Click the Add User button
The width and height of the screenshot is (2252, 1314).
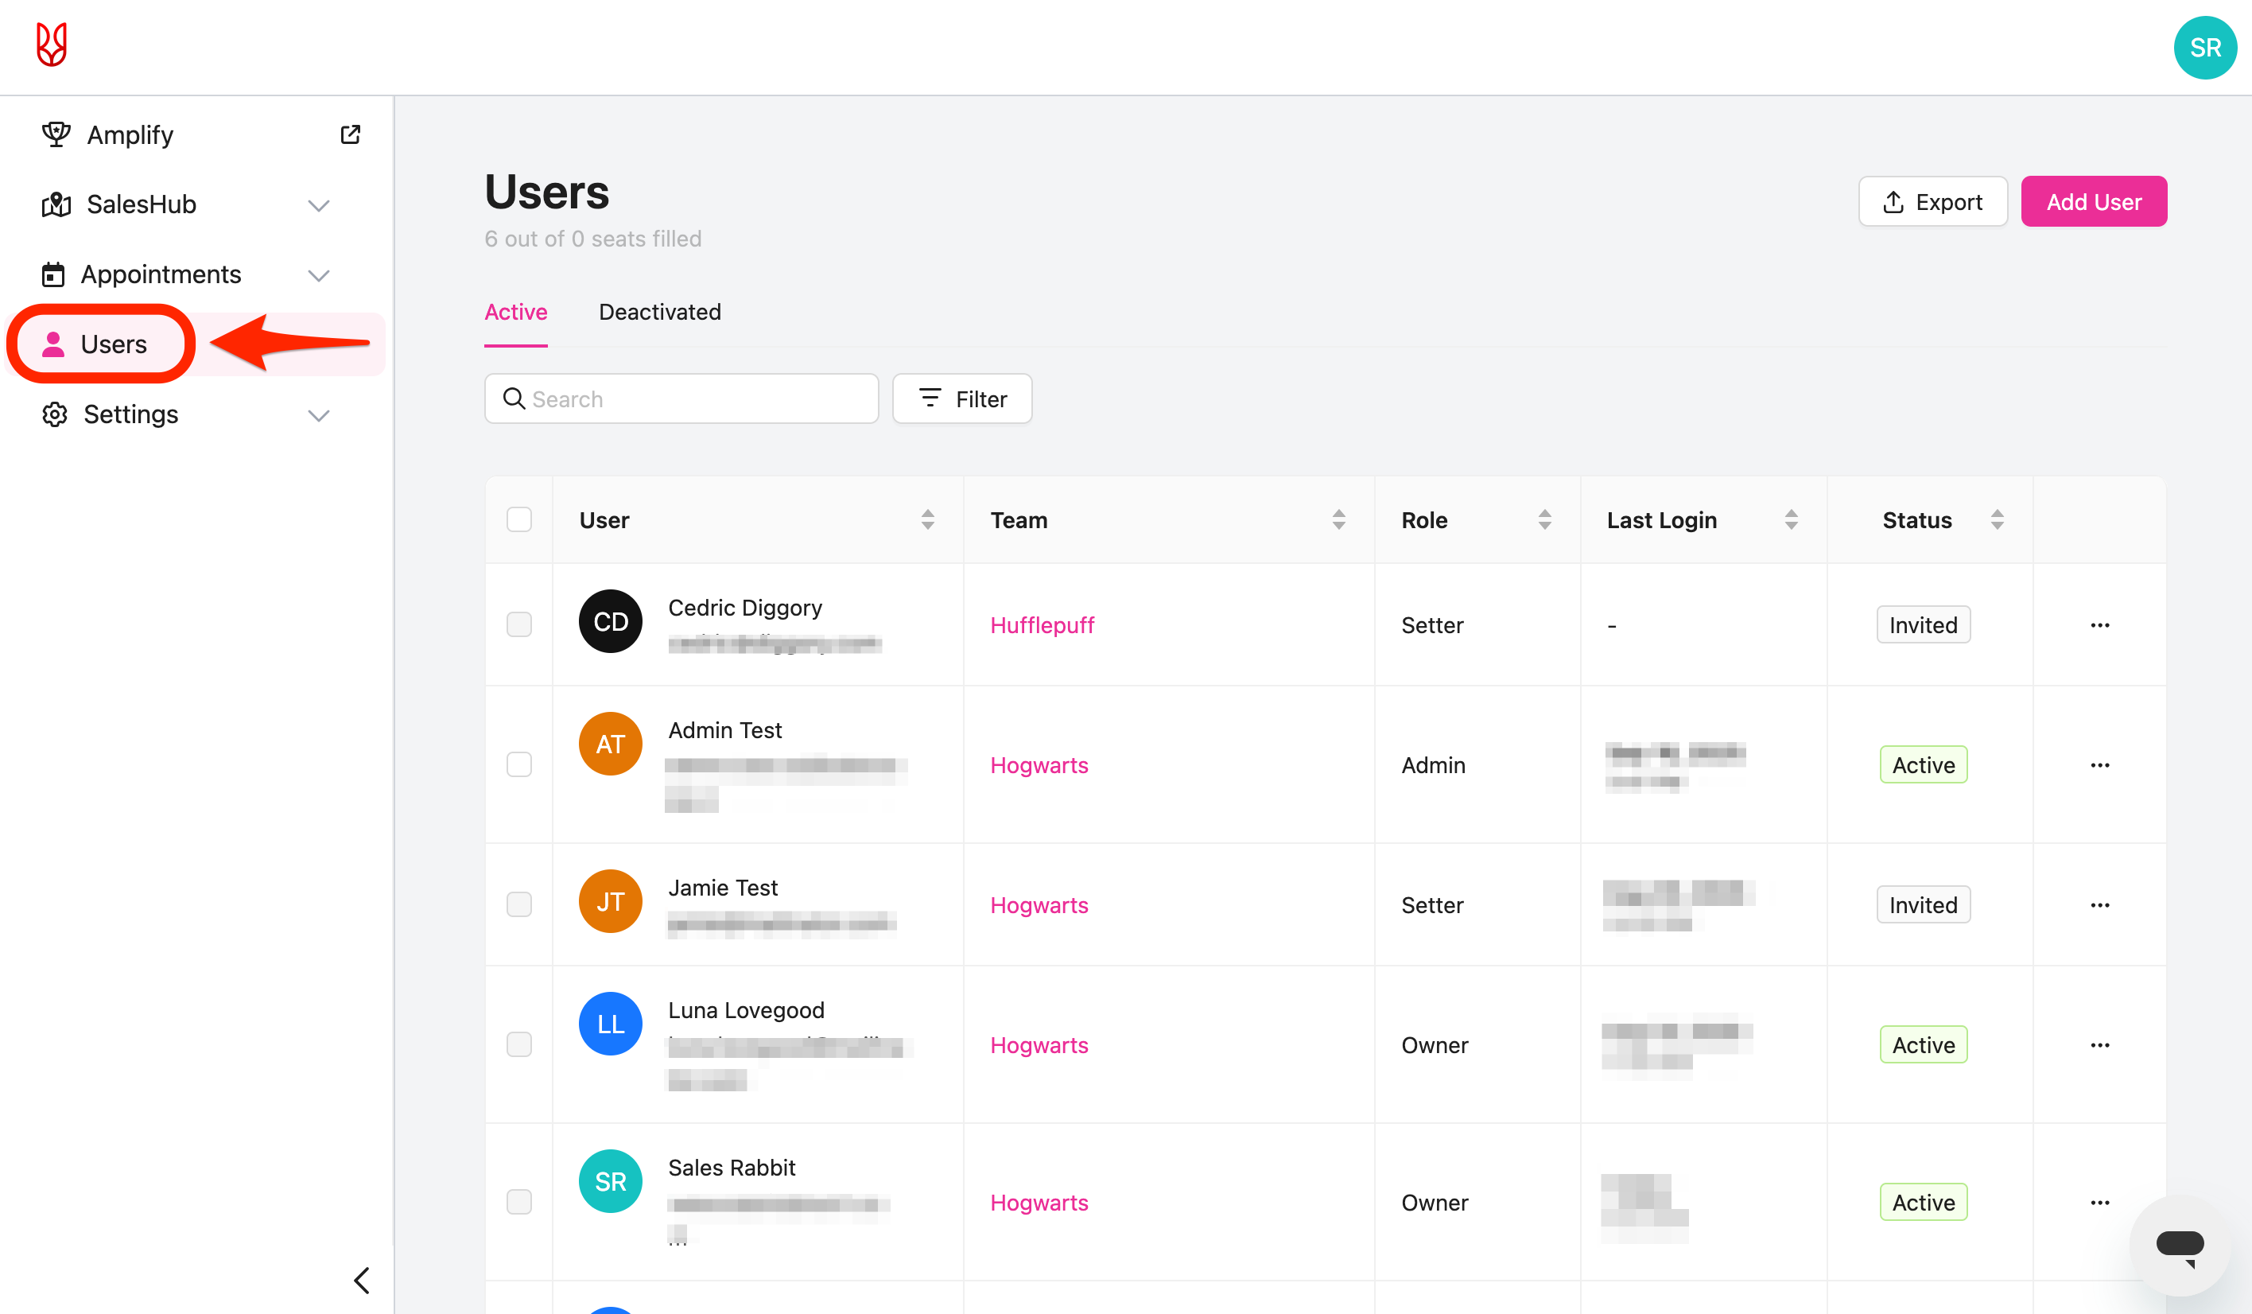(x=2093, y=202)
